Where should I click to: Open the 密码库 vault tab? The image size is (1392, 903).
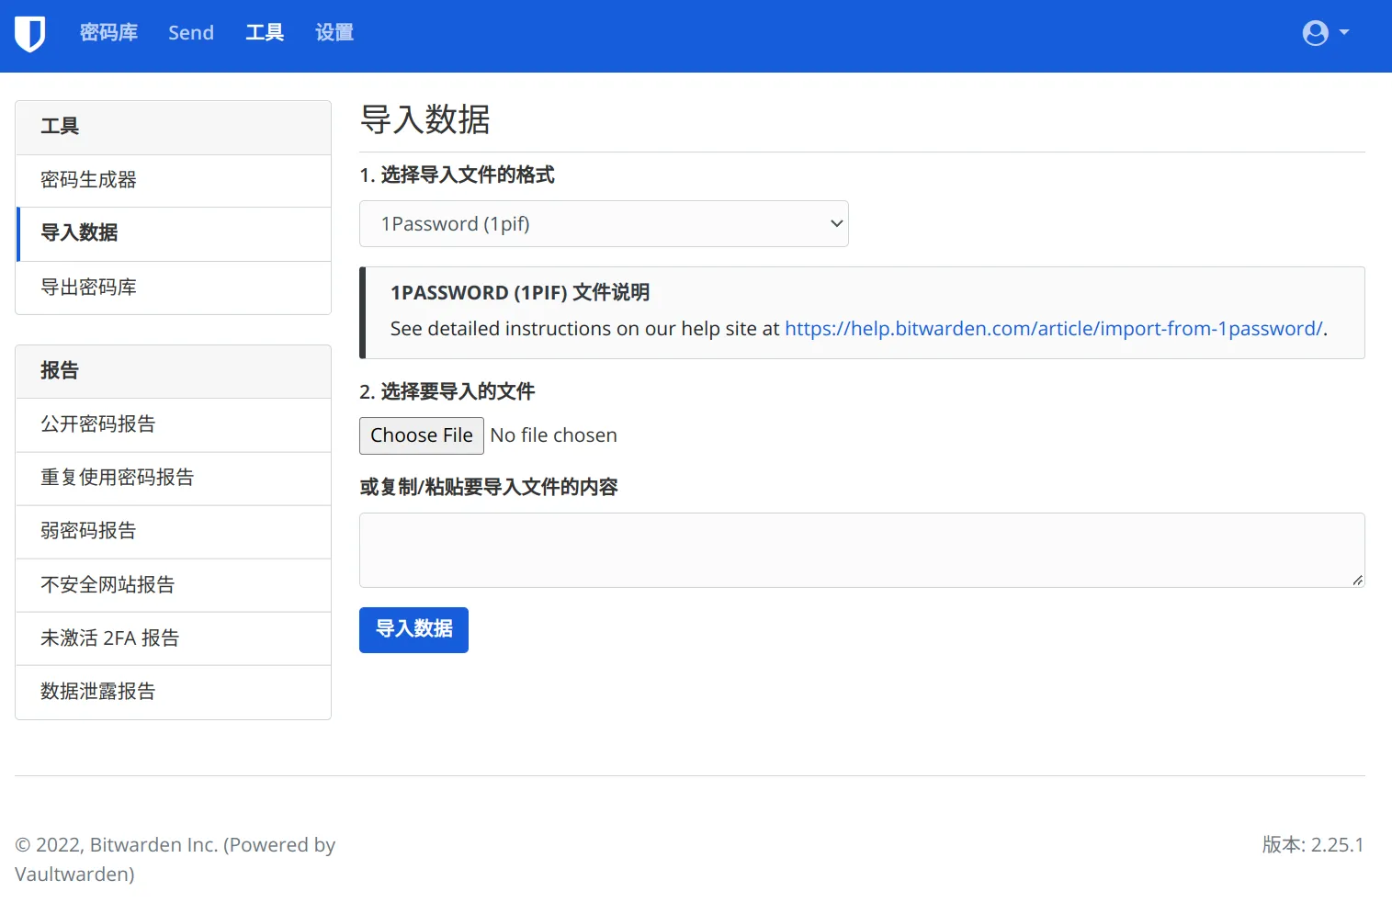[x=108, y=33]
